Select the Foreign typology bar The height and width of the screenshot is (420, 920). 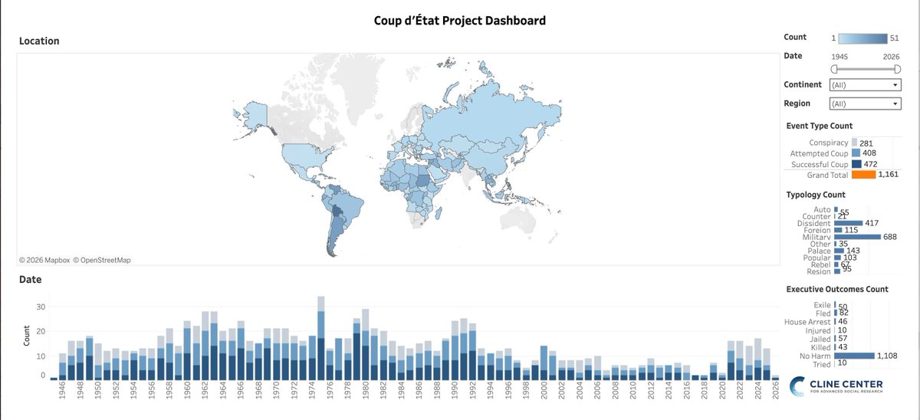(838, 230)
